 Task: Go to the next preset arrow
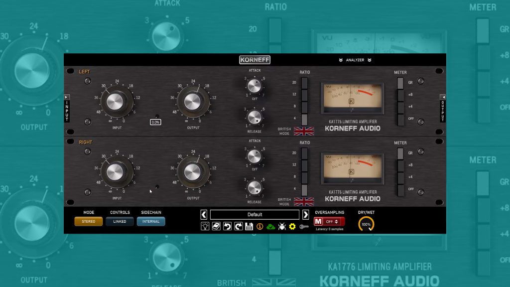305,214
